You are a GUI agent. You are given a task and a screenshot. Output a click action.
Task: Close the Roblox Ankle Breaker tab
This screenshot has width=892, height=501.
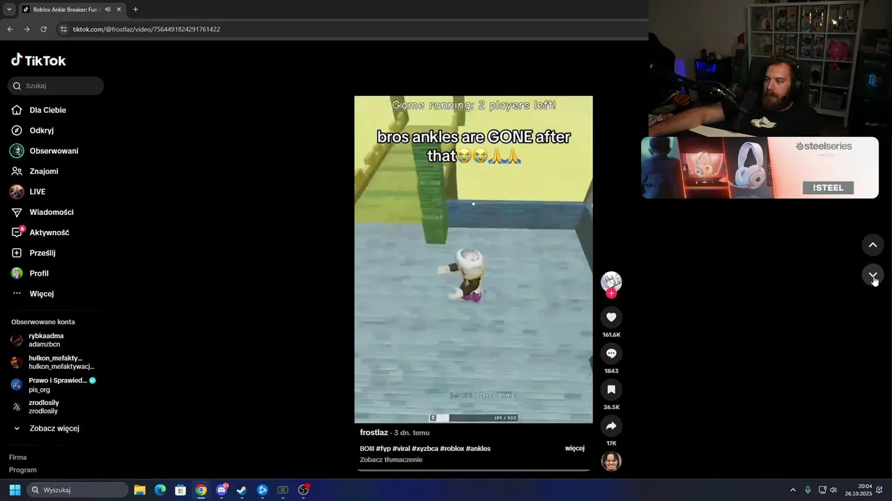click(x=118, y=10)
